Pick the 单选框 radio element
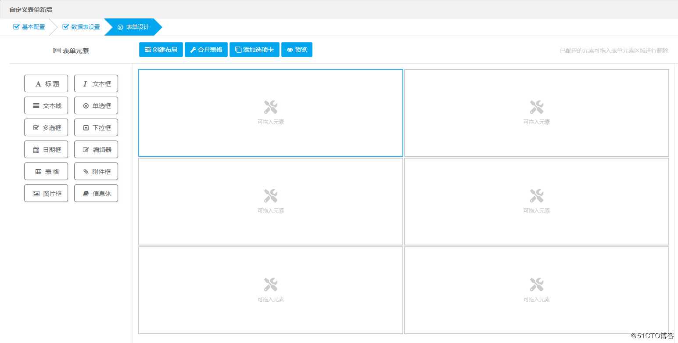The width and height of the screenshot is (678, 343). tap(96, 105)
